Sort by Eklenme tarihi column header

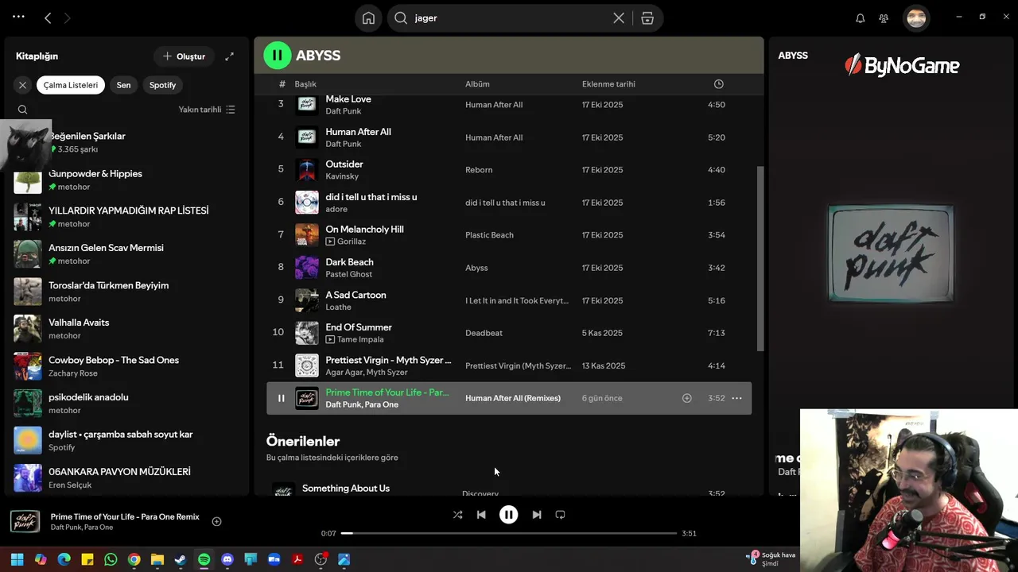608,84
